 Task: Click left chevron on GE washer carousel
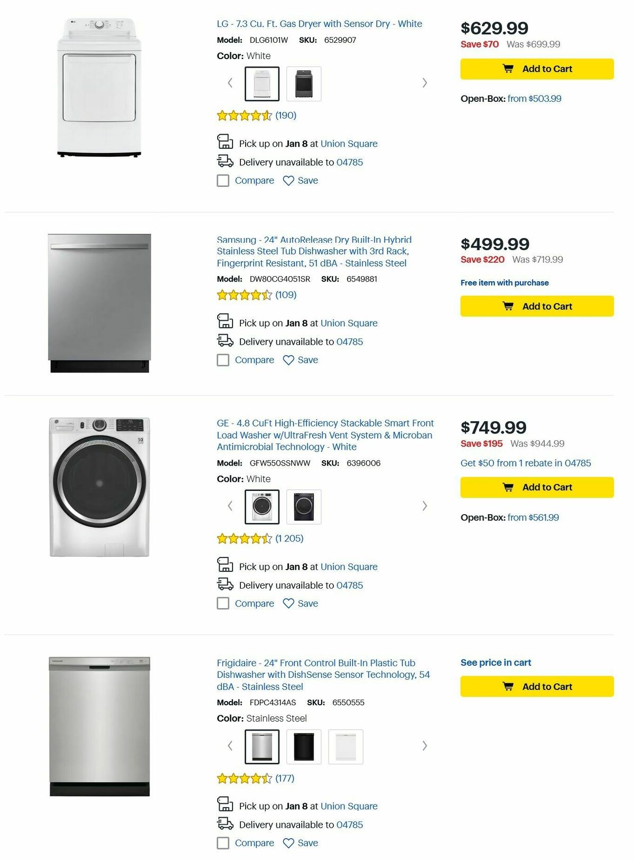[230, 506]
